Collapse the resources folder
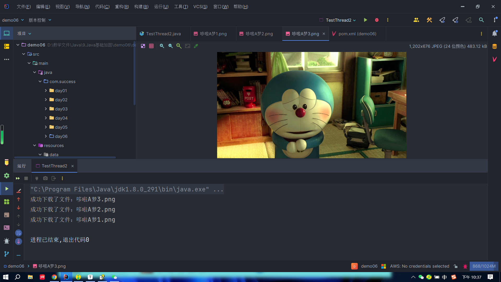Screen dimensions: 501x282 click(x=35, y=145)
